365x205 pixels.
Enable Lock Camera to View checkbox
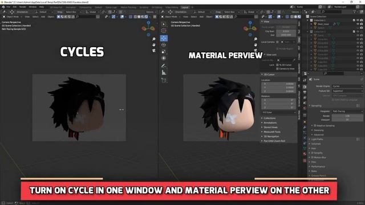(278, 69)
